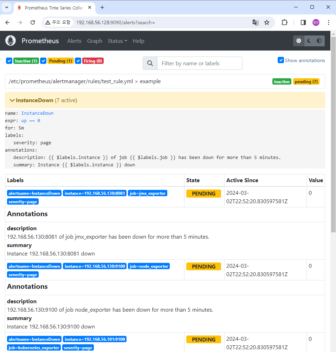Click severity=page label in node_exporter row
The height and width of the screenshot is (352, 336).
pos(23,275)
